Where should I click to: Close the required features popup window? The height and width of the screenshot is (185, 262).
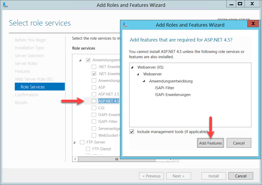tap(253, 24)
